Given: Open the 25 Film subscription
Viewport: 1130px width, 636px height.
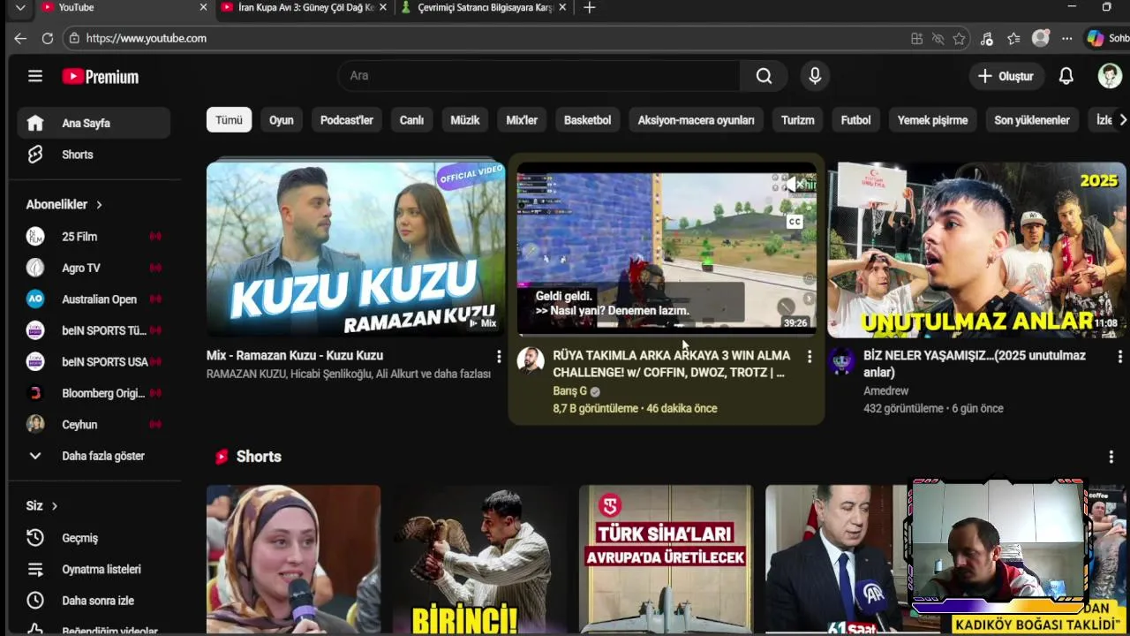Looking at the screenshot, I should pyautogui.click(x=94, y=237).
